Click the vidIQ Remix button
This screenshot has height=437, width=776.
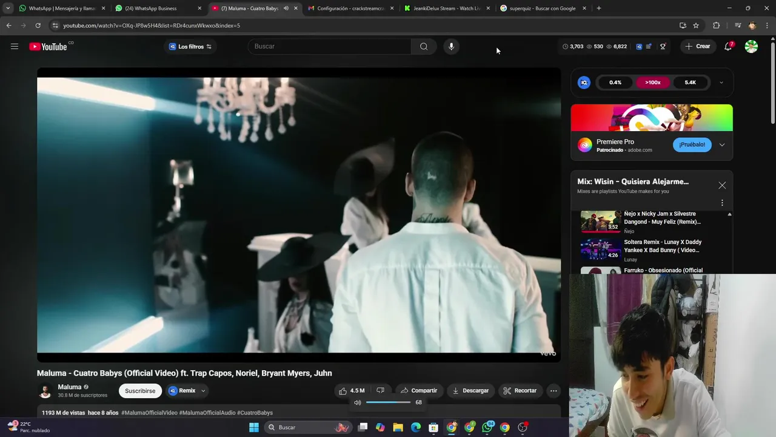182,391
